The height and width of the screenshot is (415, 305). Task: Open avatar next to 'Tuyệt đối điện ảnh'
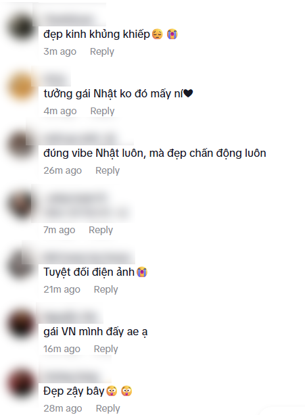point(21,265)
